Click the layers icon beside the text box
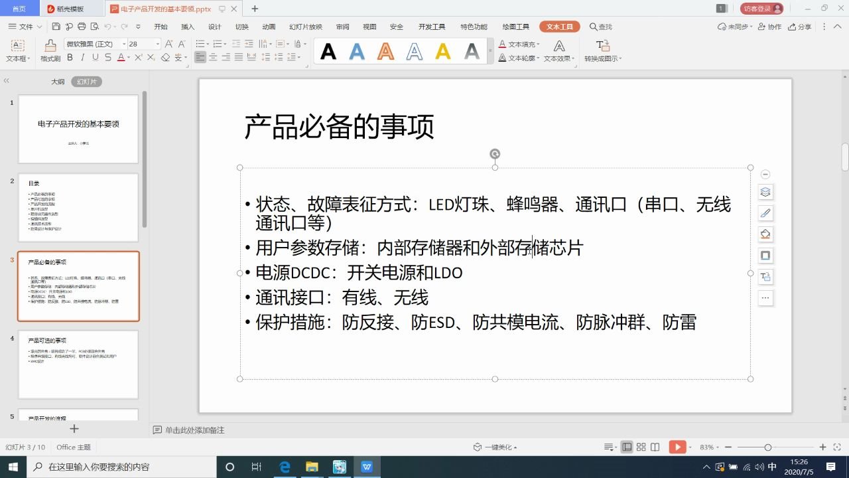 point(765,193)
